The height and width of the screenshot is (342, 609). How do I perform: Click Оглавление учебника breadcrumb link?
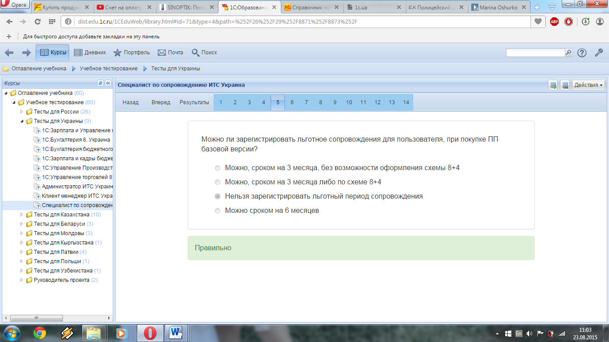coord(39,69)
